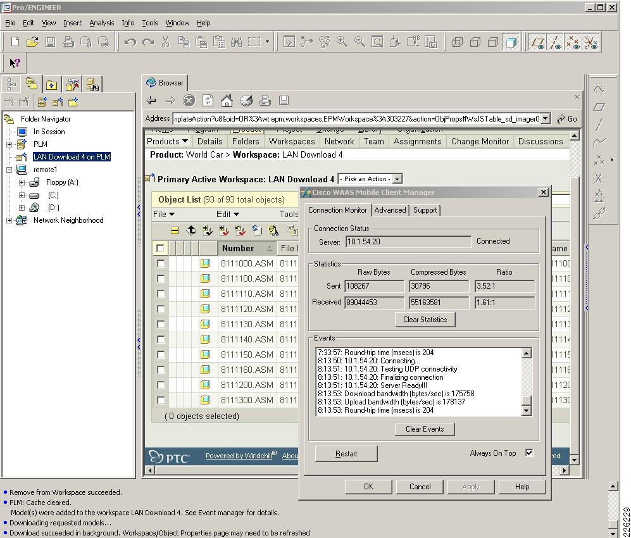Viewport: 631px width, 538px height.
Task: Click the browser Refresh icon
Action: (208, 100)
